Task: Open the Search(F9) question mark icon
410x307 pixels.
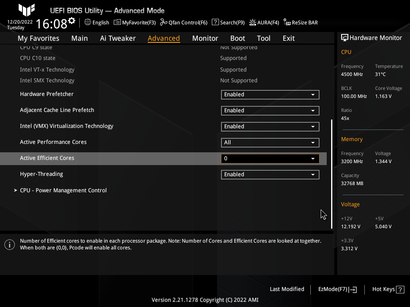Action: point(215,22)
